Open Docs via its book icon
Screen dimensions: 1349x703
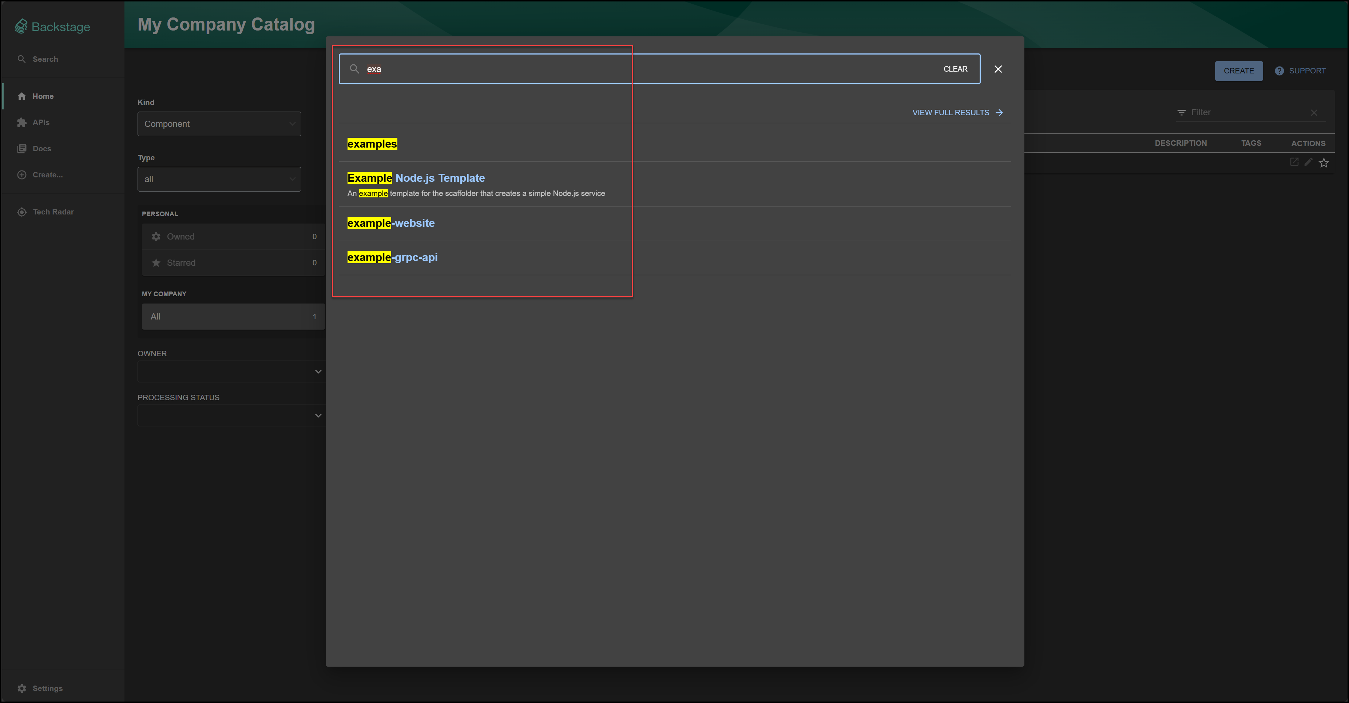pos(21,148)
